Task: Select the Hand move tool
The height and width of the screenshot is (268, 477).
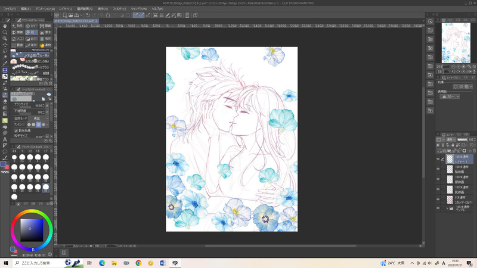Action: [5, 26]
